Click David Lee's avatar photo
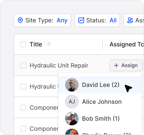Viewport: 144px width, 135px height. pyautogui.click(x=72, y=85)
